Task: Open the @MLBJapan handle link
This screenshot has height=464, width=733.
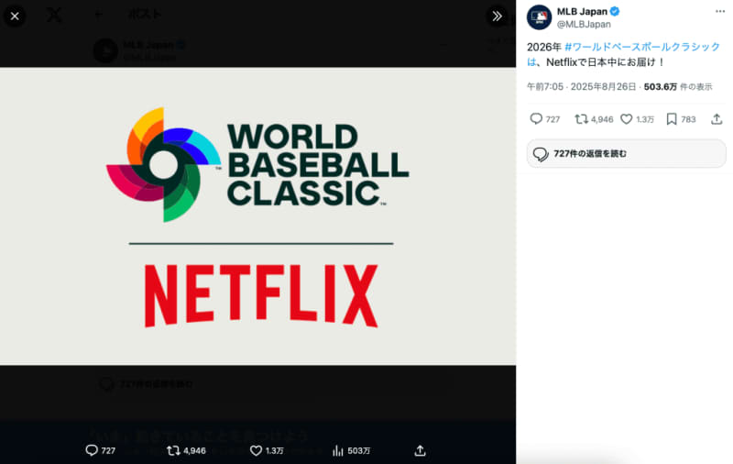Action: (584, 24)
